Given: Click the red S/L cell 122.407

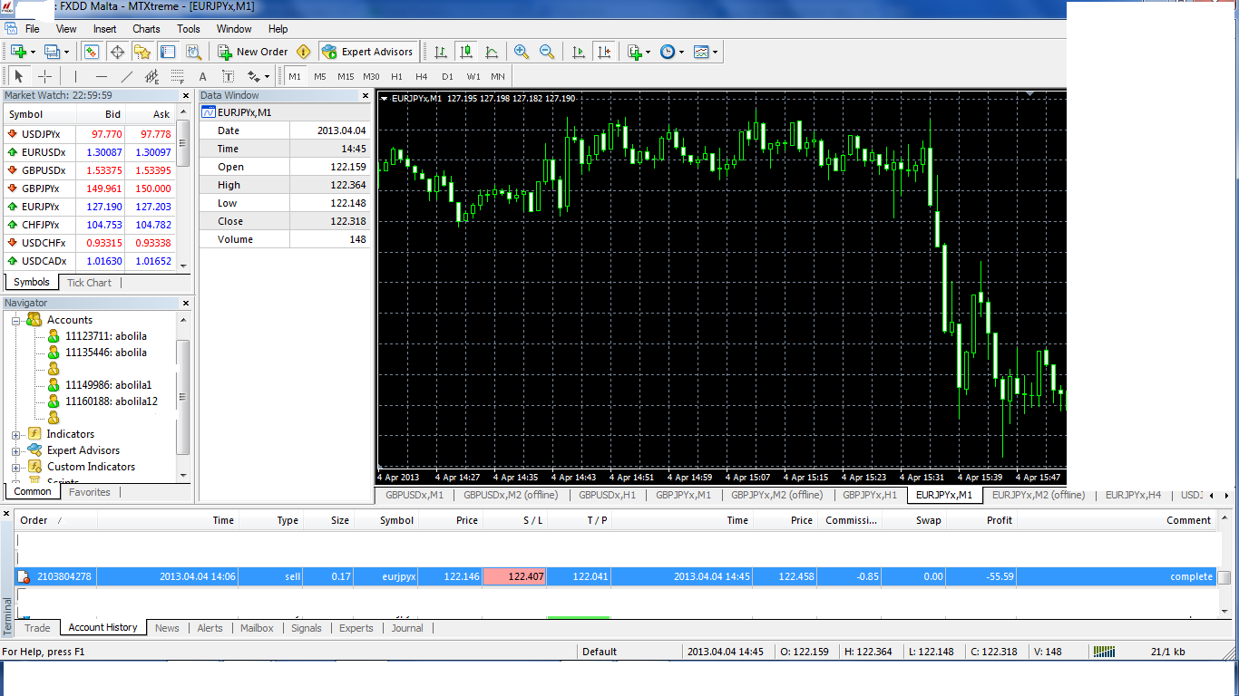Looking at the screenshot, I should (x=515, y=576).
